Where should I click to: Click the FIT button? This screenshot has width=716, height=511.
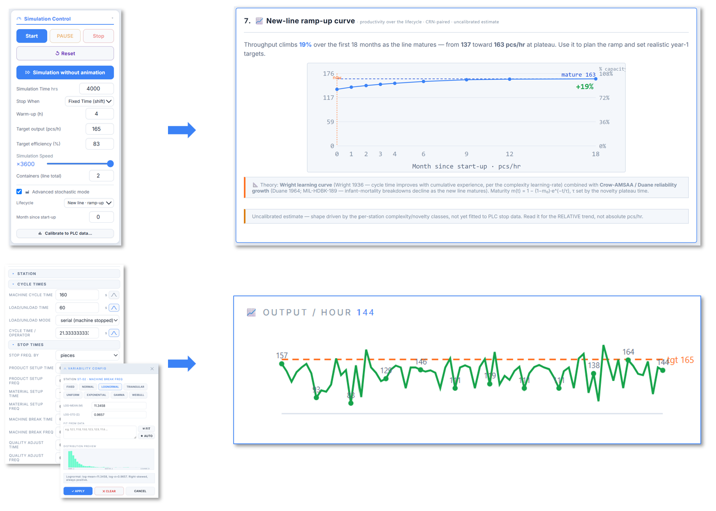coord(146,429)
